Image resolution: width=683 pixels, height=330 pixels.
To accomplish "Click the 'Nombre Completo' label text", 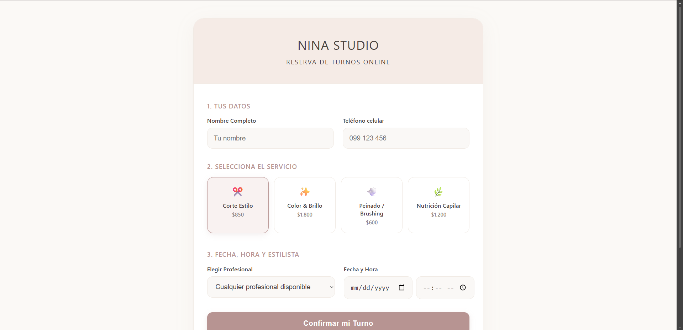I will [x=231, y=121].
